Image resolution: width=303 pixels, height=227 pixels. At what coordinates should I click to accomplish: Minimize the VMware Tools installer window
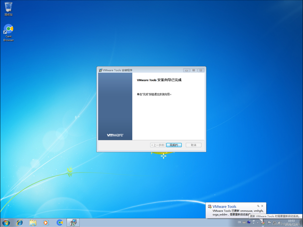[x=186, y=70]
